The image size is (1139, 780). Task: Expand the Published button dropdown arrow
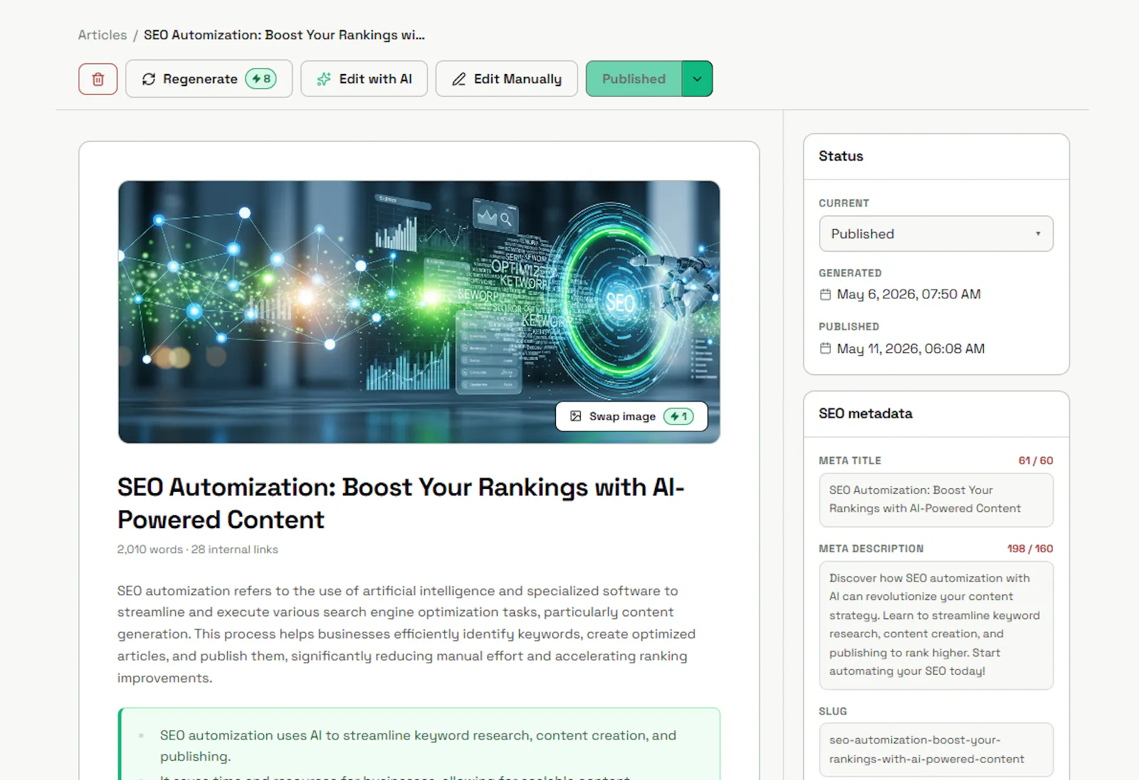coord(697,79)
